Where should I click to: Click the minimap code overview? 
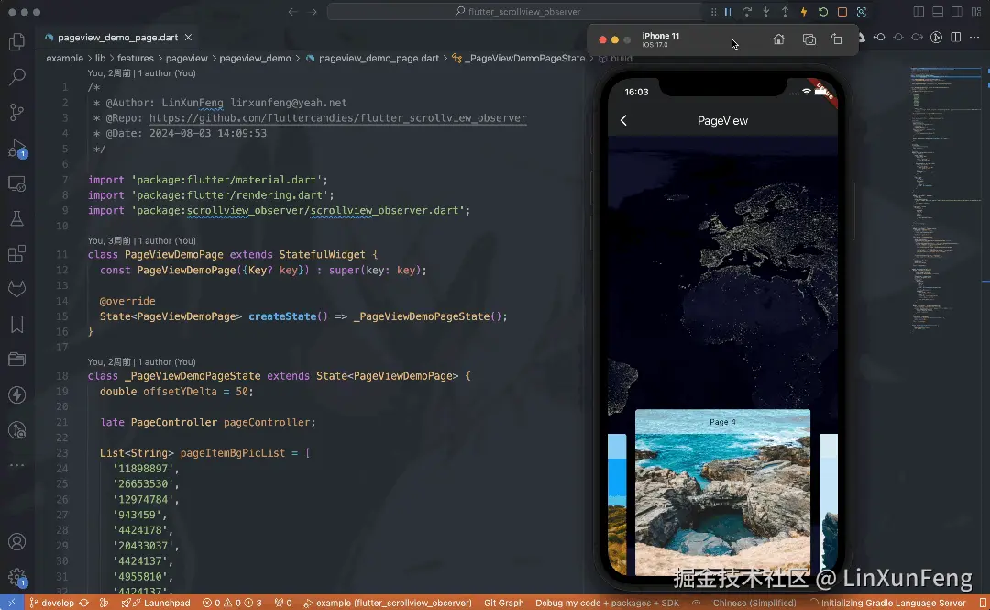946,199
